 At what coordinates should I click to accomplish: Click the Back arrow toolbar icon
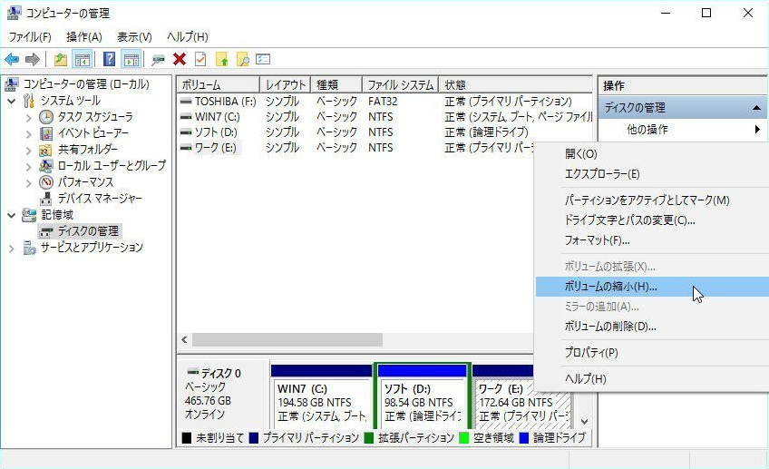tap(12, 60)
